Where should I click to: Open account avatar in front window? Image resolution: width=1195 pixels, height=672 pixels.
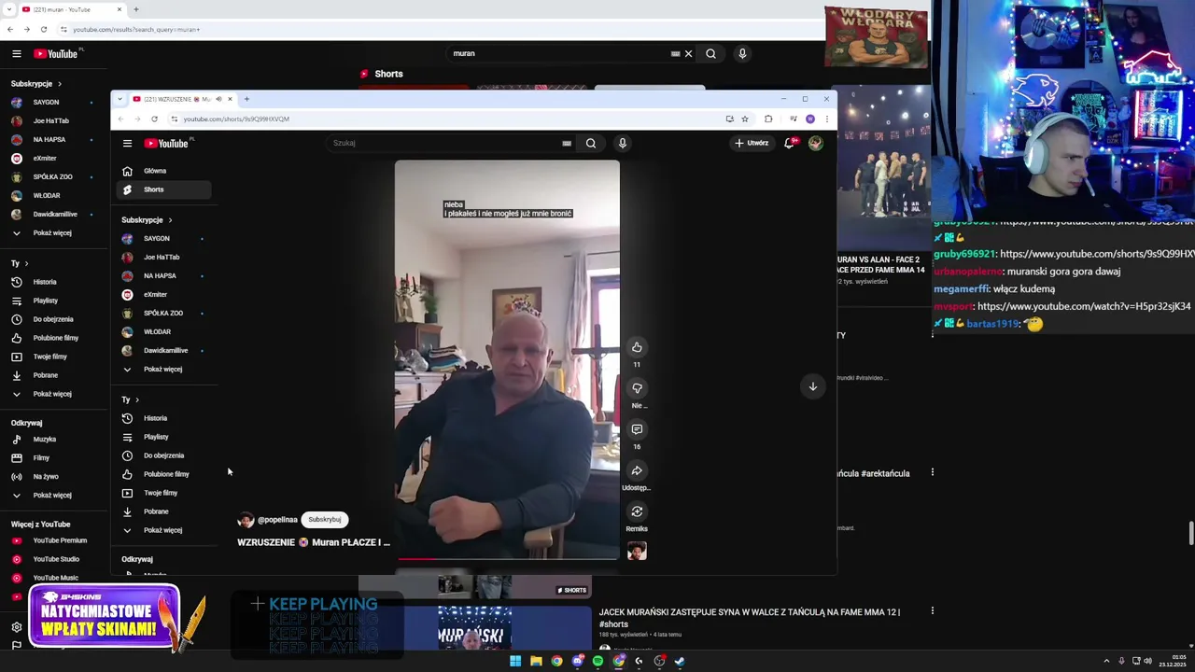(x=816, y=143)
